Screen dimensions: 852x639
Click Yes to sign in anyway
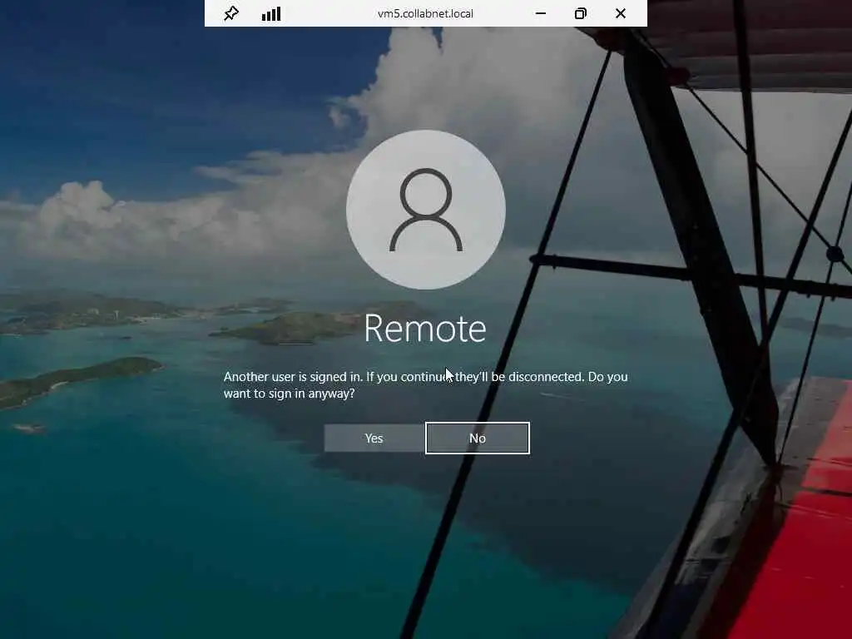coord(374,438)
